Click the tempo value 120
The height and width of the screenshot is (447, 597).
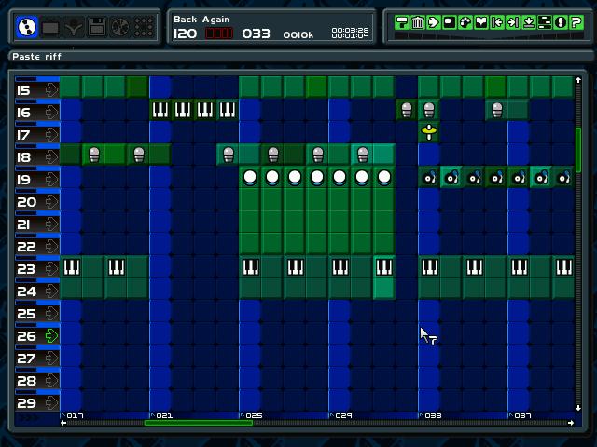click(x=186, y=34)
